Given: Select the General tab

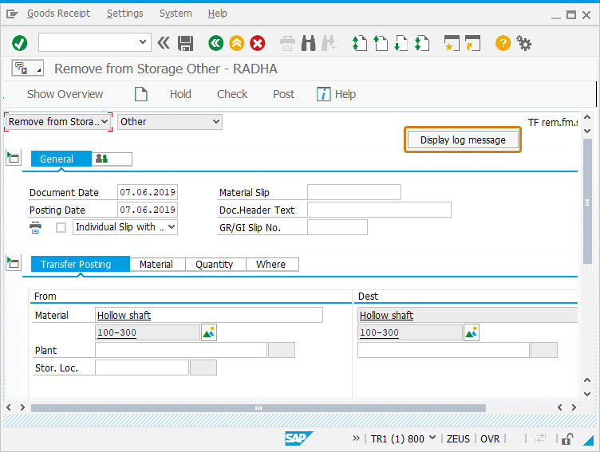Looking at the screenshot, I should point(61,159).
